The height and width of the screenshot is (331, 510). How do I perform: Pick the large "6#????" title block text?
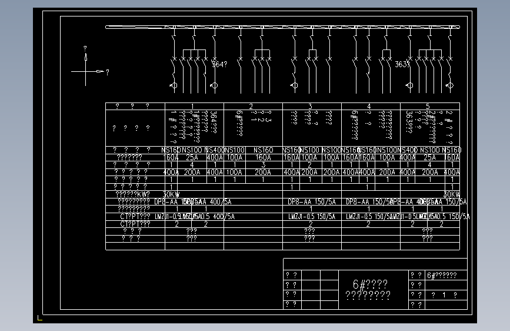(x=370, y=284)
